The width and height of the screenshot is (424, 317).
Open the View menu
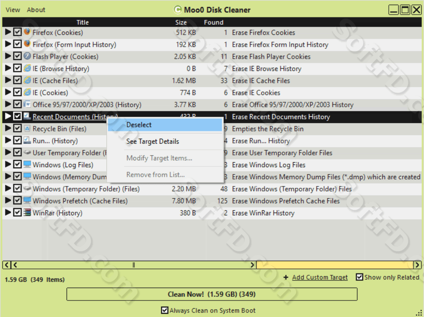tap(13, 10)
